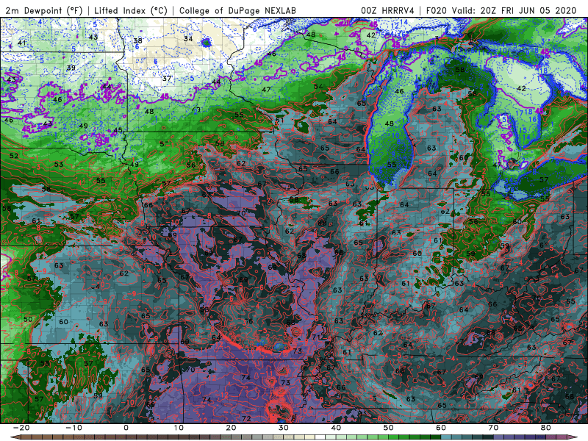588x441 pixels.
Task: Click the dewpoint value 41 on the map
Action: point(22,43)
